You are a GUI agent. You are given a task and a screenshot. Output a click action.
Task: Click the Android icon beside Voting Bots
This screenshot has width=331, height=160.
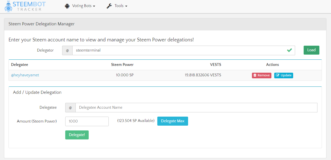(67, 6)
